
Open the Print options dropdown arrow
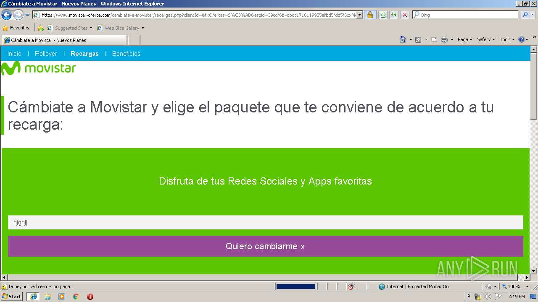(x=452, y=39)
